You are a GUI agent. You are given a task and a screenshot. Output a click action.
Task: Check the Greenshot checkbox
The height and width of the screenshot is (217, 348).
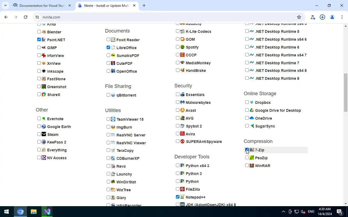point(39,87)
